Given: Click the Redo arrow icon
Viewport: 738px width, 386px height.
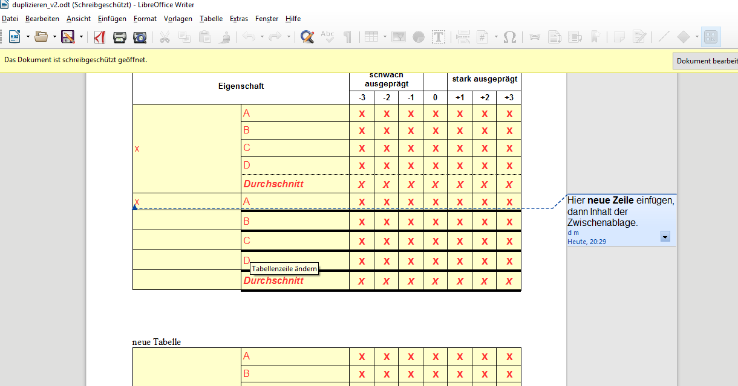Looking at the screenshot, I should pyautogui.click(x=275, y=37).
